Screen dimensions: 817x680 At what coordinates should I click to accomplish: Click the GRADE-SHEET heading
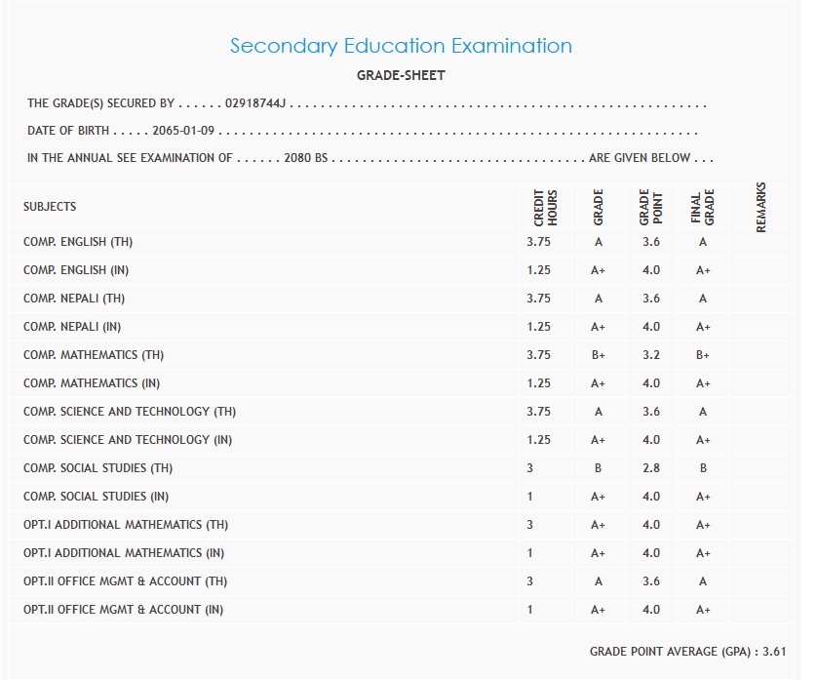[x=401, y=75]
